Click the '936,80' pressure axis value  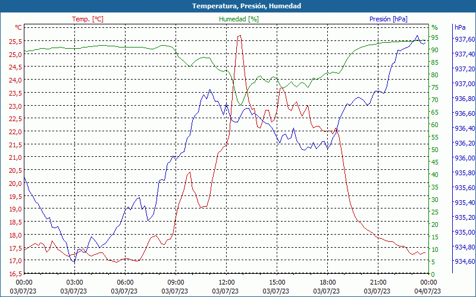point(465,99)
